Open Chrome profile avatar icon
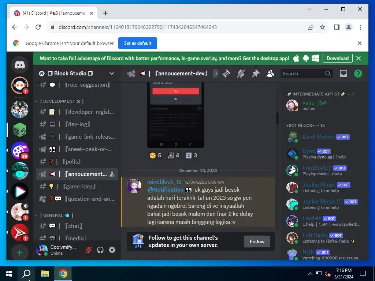 pyautogui.click(x=349, y=27)
